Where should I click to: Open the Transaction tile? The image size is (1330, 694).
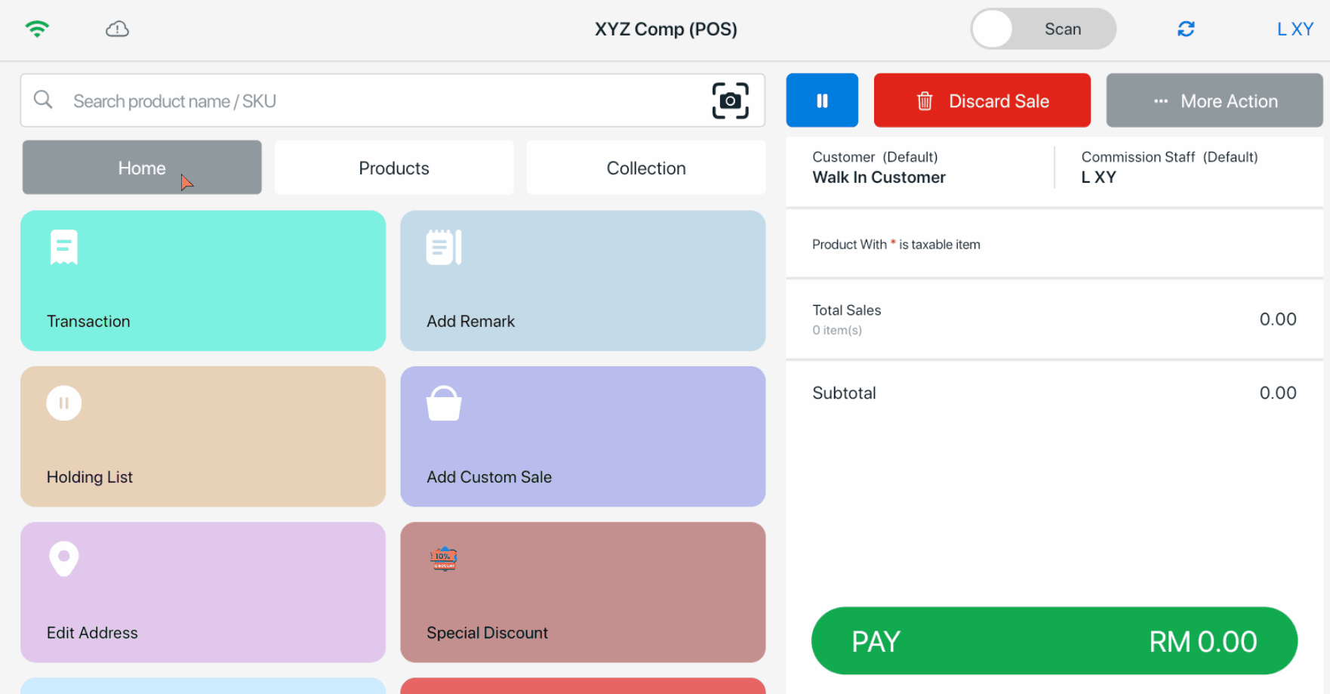pos(203,280)
